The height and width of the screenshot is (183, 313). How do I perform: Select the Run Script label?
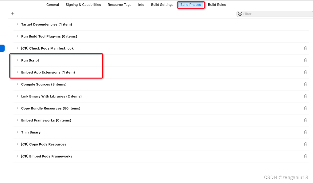point(30,60)
